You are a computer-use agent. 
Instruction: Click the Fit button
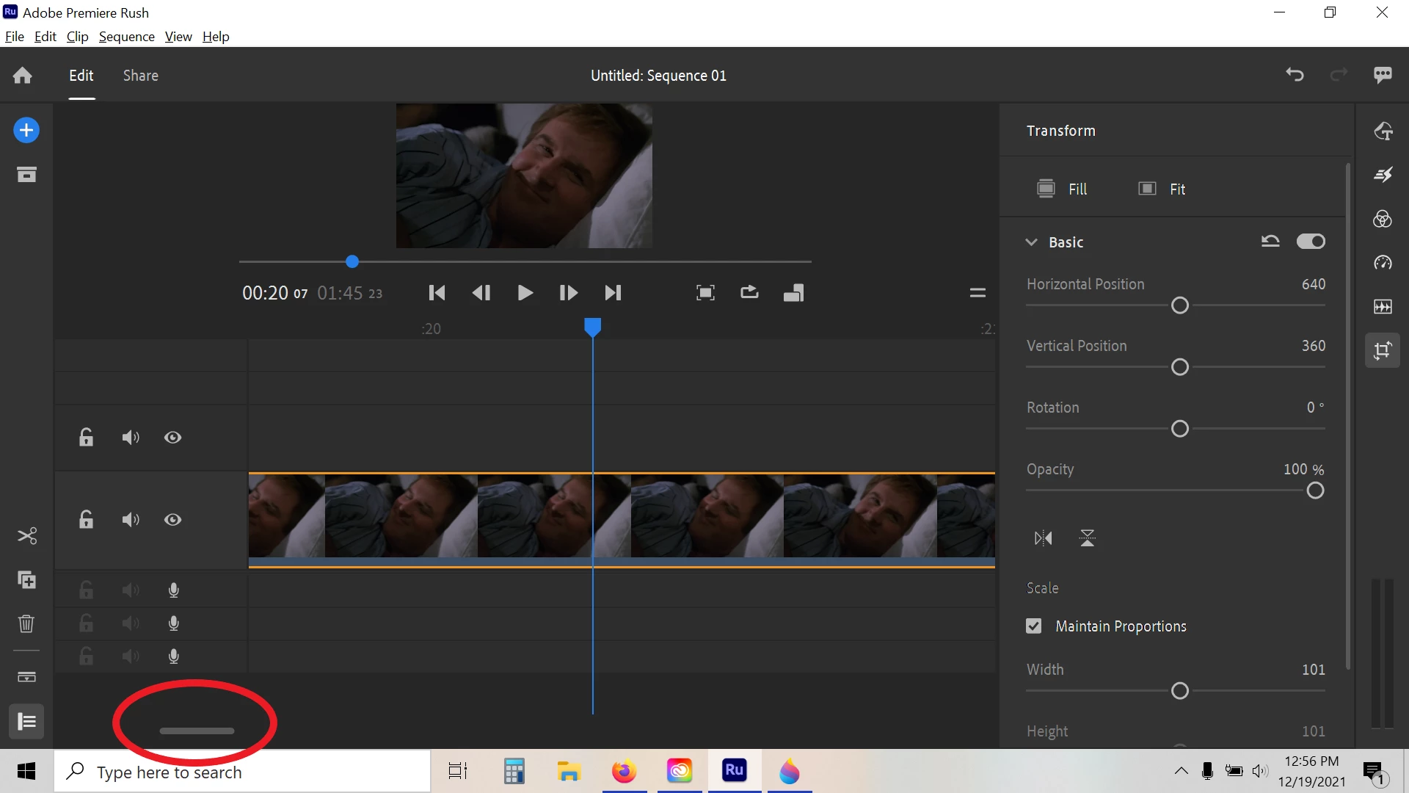click(x=1162, y=189)
